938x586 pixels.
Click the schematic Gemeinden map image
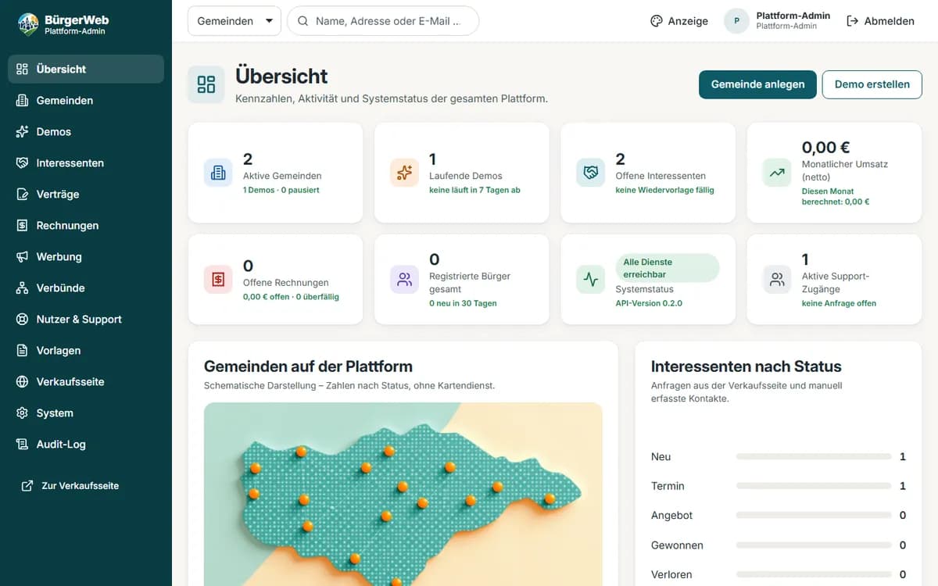403,494
